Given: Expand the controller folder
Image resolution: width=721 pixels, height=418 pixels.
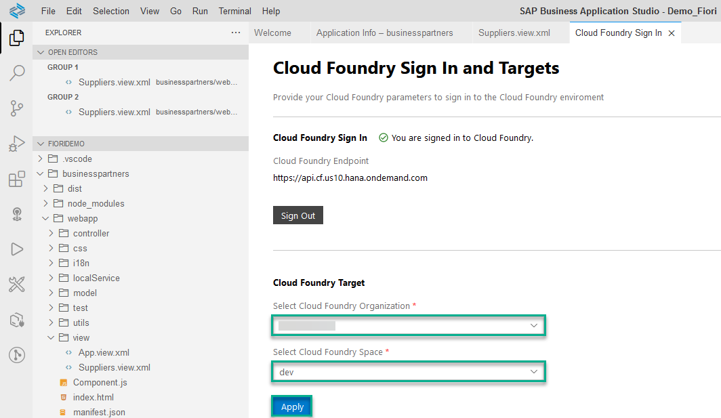Looking at the screenshot, I should [51, 233].
